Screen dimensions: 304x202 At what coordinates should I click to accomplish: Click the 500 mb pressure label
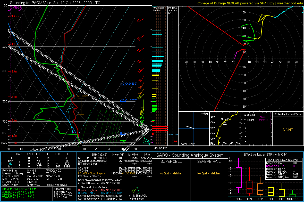pyautogui.click(x=5, y=101)
